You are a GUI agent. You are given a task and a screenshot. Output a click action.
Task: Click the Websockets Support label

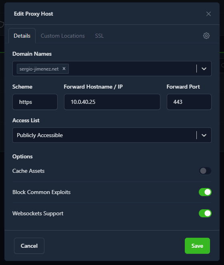coord(38,213)
